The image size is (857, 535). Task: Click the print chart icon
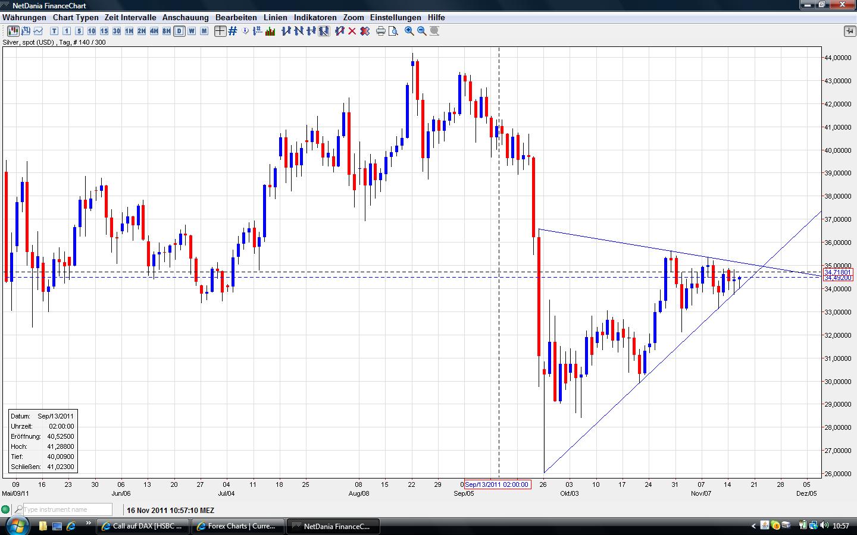(381, 31)
